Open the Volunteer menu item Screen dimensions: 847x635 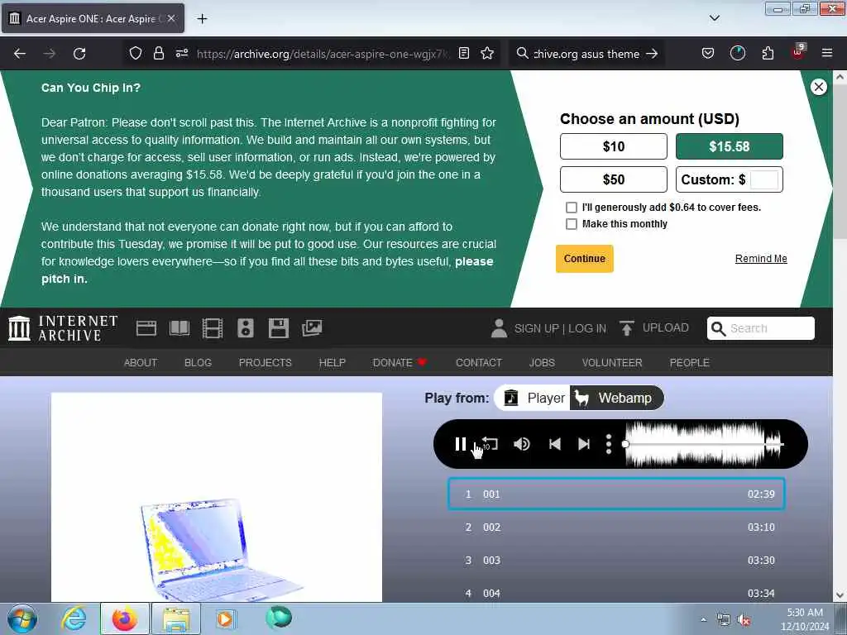coord(612,363)
